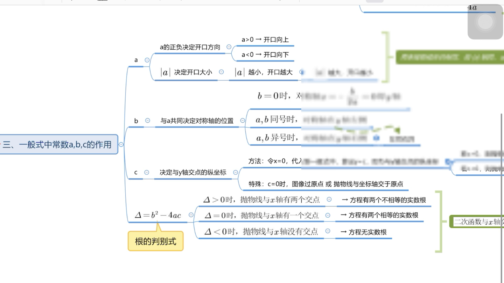Collapse the branch next to node c
Image resolution: width=504 pixels, height=283 pixels.
(147, 172)
